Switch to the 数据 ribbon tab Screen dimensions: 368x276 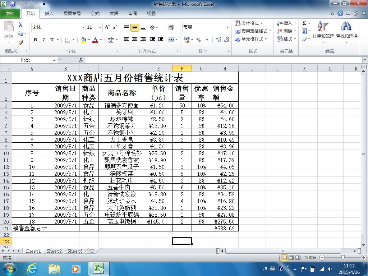pos(114,13)
